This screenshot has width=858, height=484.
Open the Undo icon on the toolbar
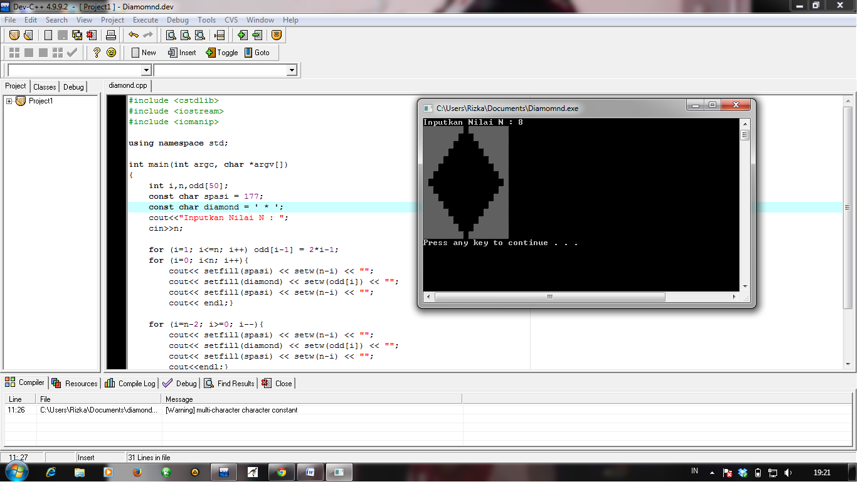133,35
